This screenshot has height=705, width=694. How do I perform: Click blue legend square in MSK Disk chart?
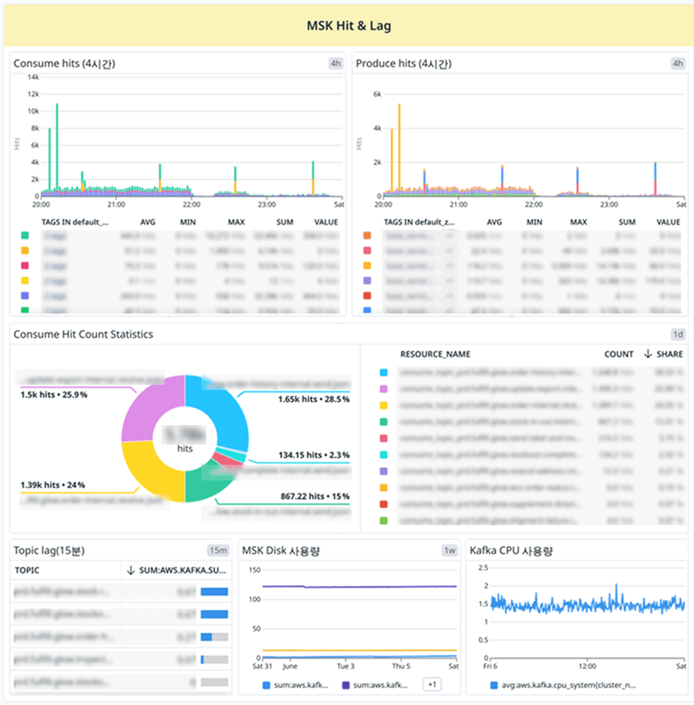point(266,685)
